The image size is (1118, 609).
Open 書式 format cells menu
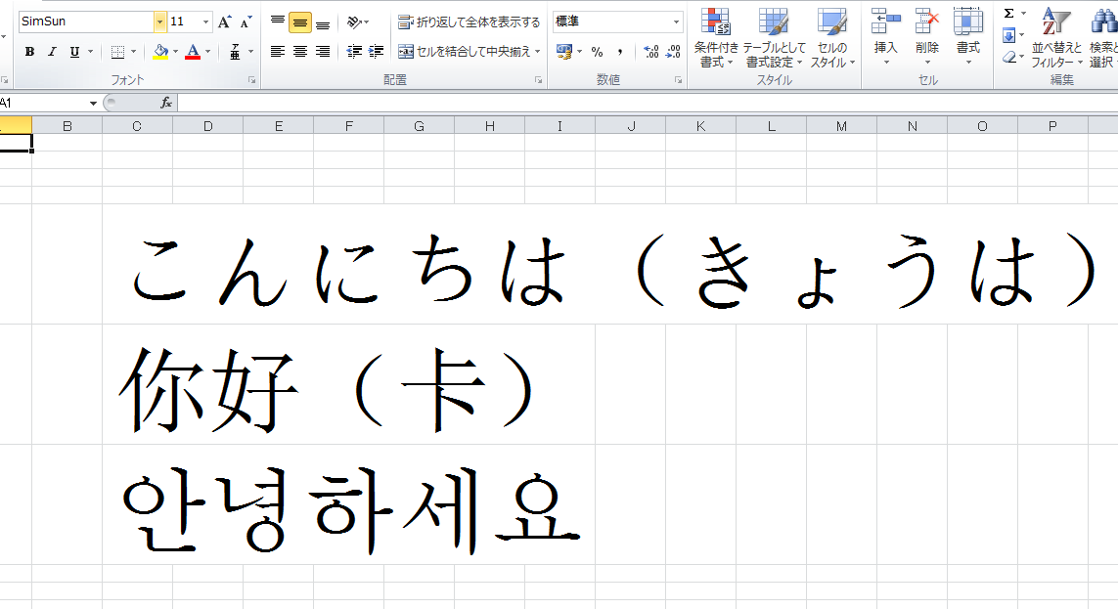[x=968, y=38]
